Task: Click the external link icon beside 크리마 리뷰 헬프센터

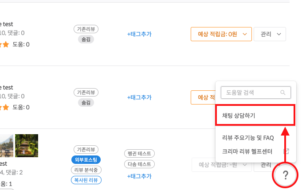Action: 286,151
